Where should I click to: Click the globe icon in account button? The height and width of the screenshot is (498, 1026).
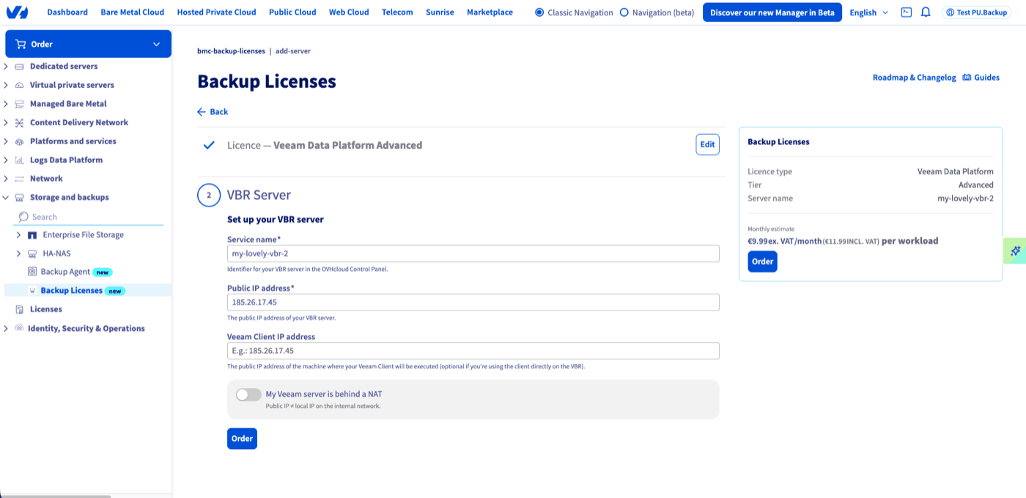(951, 12)
